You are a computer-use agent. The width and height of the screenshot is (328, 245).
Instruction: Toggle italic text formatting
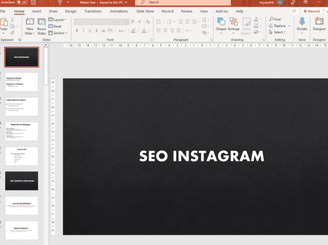(83, 30)
